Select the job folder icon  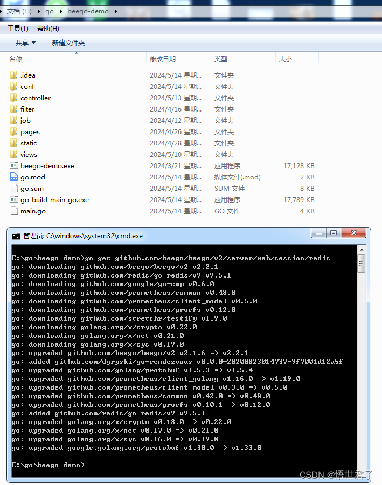(x=13, y=120)
